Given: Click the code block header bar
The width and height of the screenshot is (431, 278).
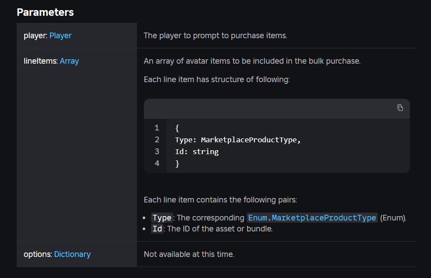Looking at the screenshot, I should click(277, 108).
